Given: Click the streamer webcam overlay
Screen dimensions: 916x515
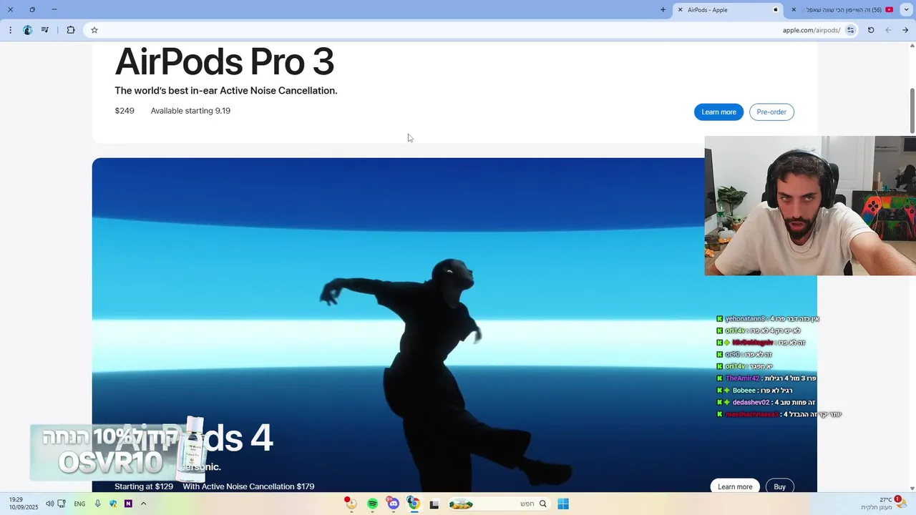Looking at the screenshot, I should click(810, 206).
